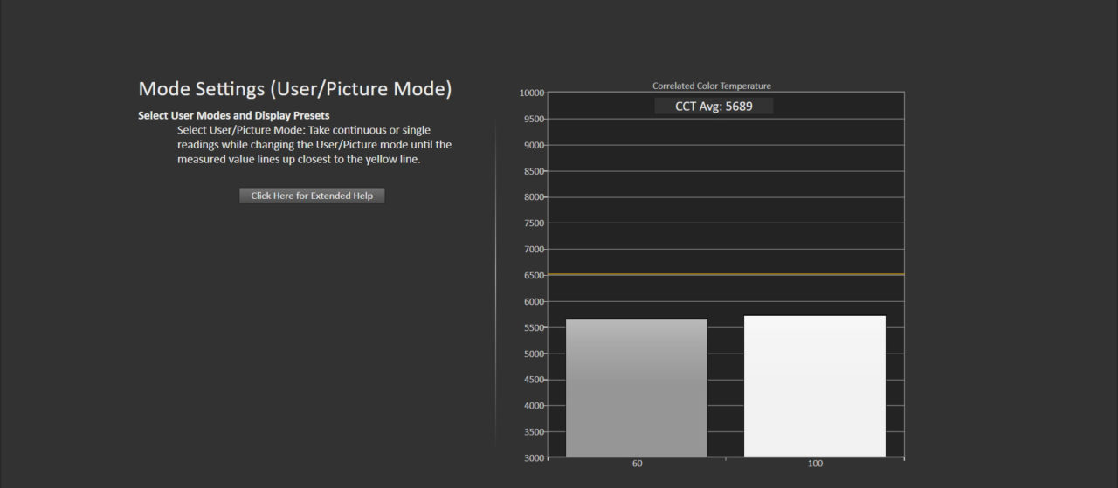Viewport: 1118px width, 488px height.
Task: Select the gray 60 percent bar
Action: pyautogui.click(x=637, y=388)
